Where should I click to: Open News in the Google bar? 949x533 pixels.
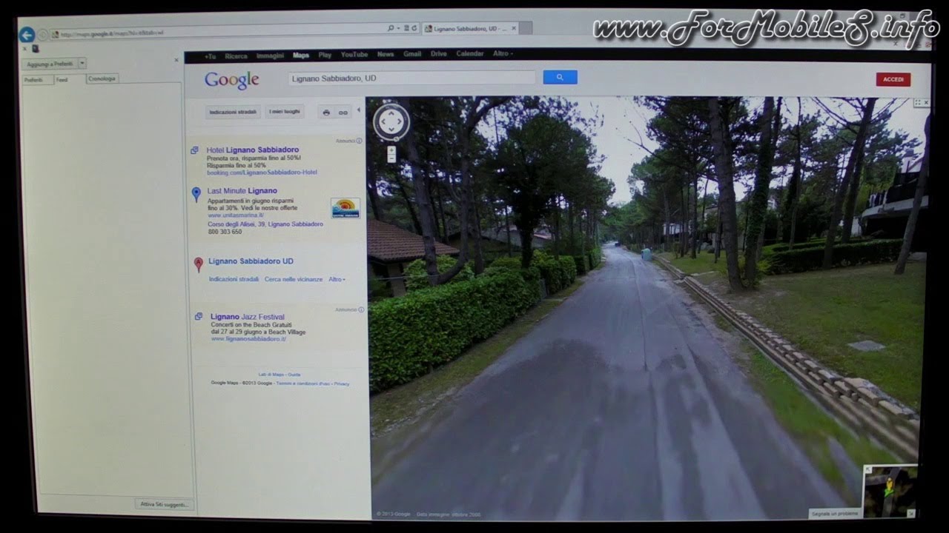point(386,54)
